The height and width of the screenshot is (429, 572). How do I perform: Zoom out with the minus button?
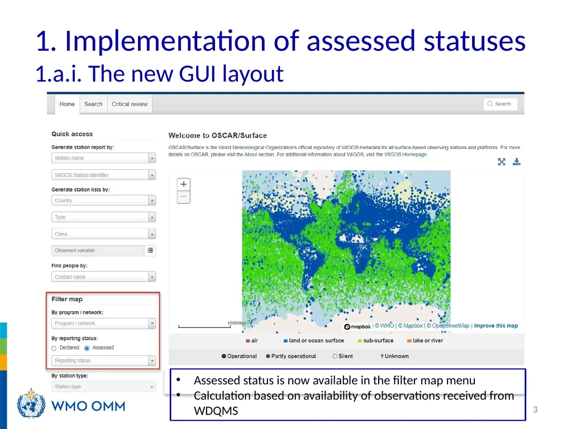pyautogui.click(x=183, y=197)
